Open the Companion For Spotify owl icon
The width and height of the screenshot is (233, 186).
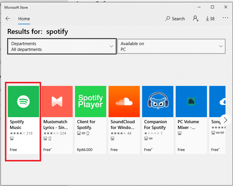click(158, 102)
